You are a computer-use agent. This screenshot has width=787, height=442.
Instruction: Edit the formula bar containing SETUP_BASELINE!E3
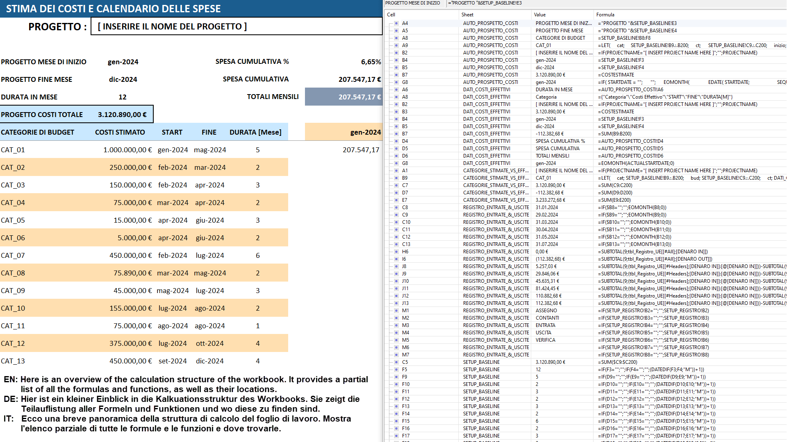tap(512, 3)
